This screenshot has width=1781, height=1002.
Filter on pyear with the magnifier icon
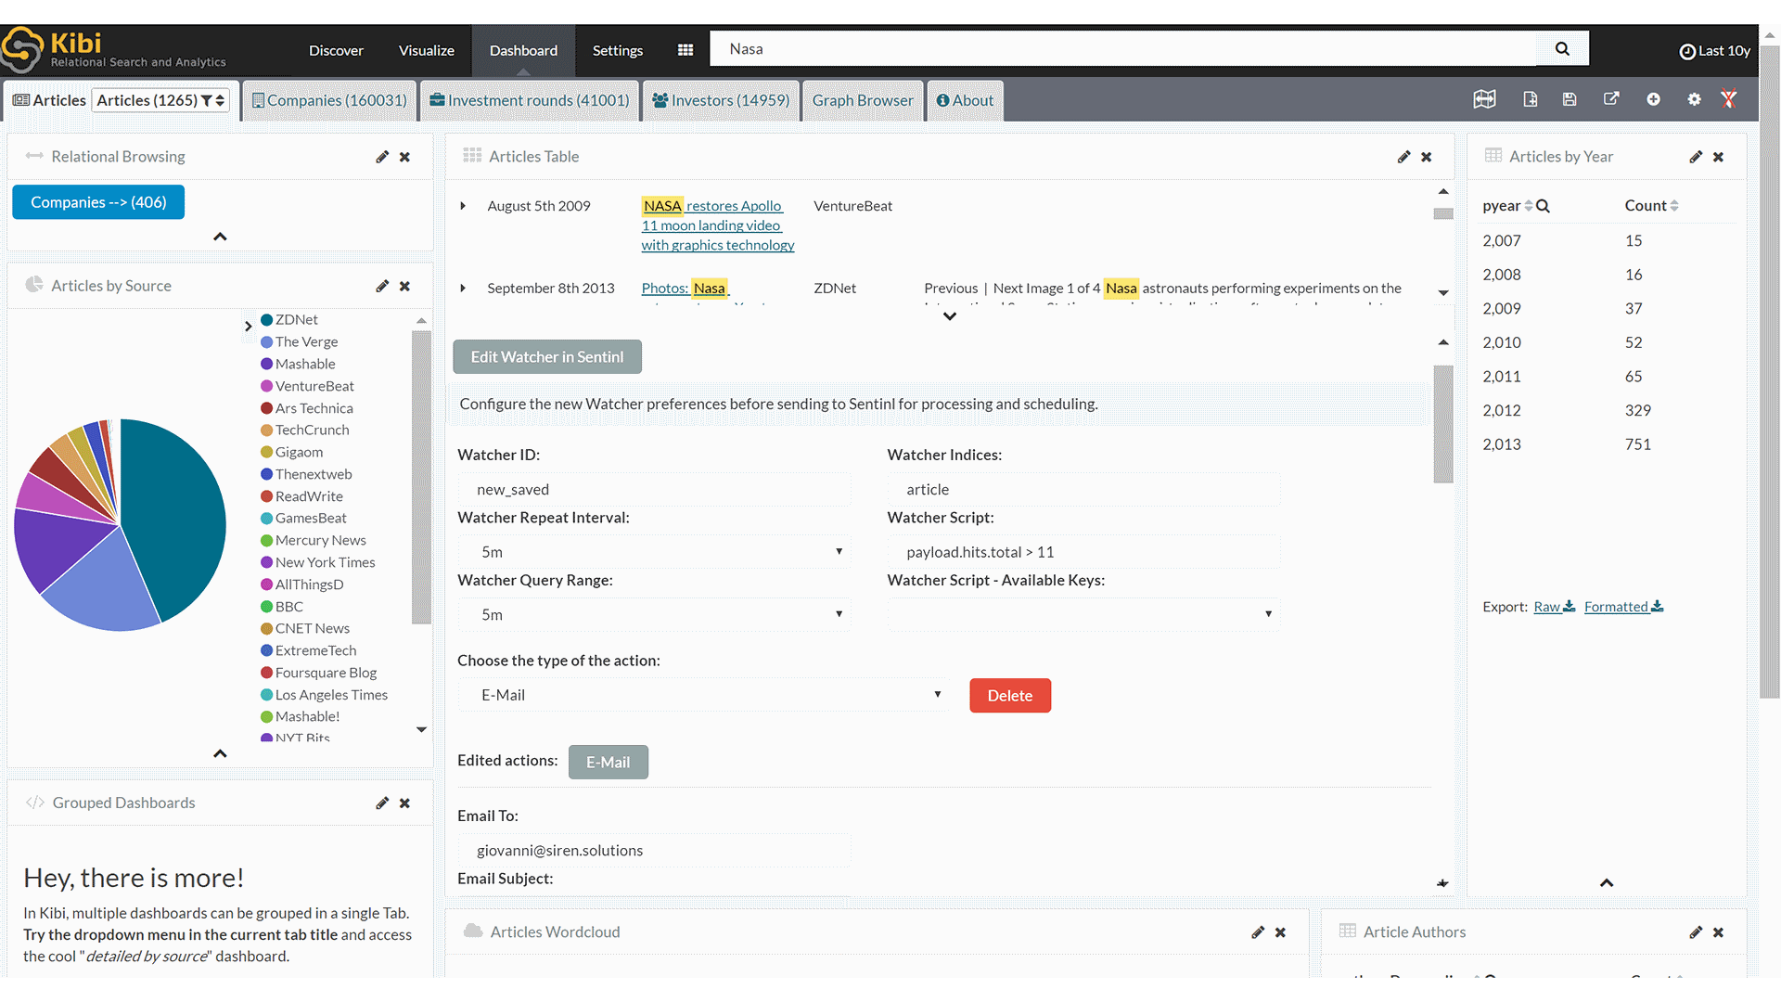(1543, 206)
